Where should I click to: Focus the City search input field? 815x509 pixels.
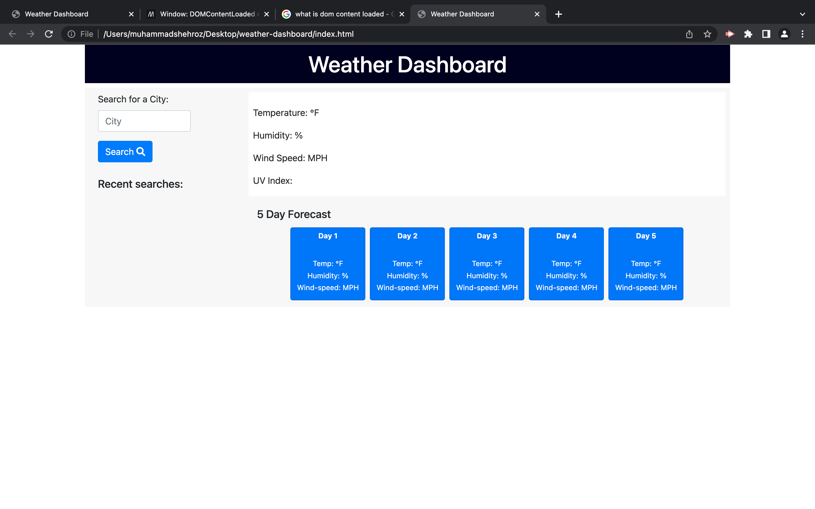point(144,121)
